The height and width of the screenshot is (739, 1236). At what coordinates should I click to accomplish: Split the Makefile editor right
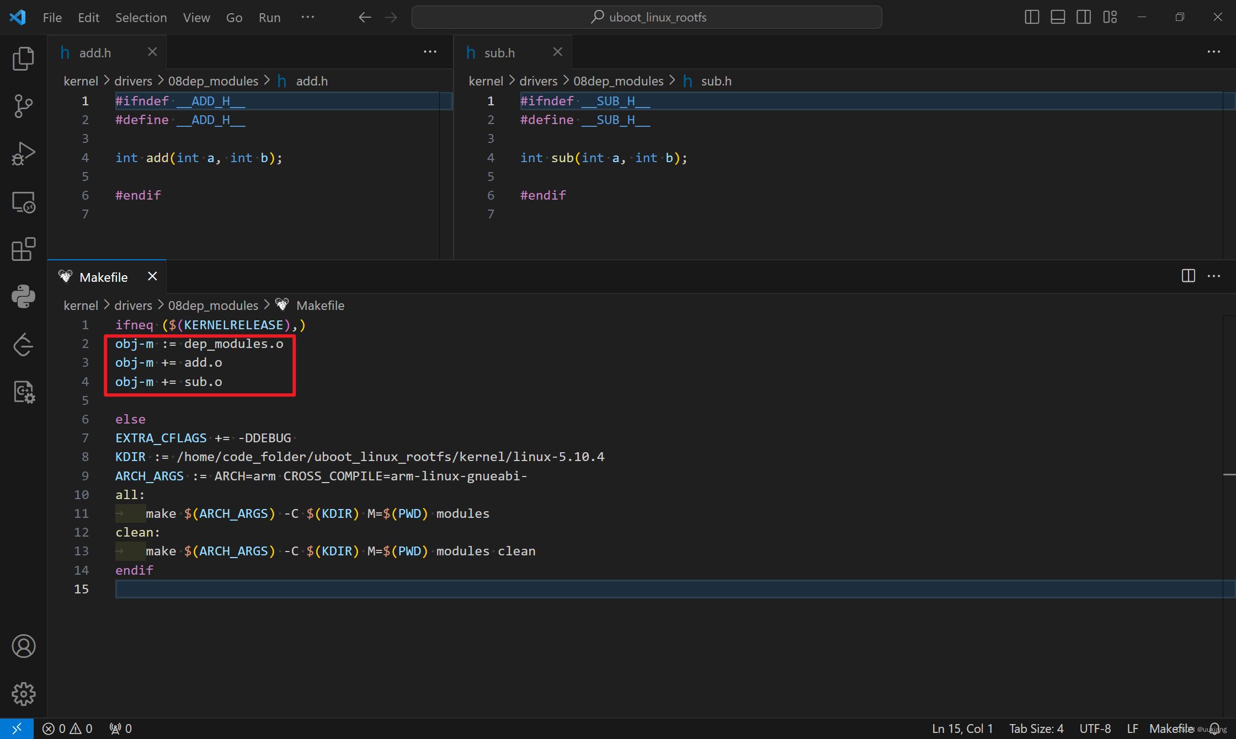[x=1188, y=276]
